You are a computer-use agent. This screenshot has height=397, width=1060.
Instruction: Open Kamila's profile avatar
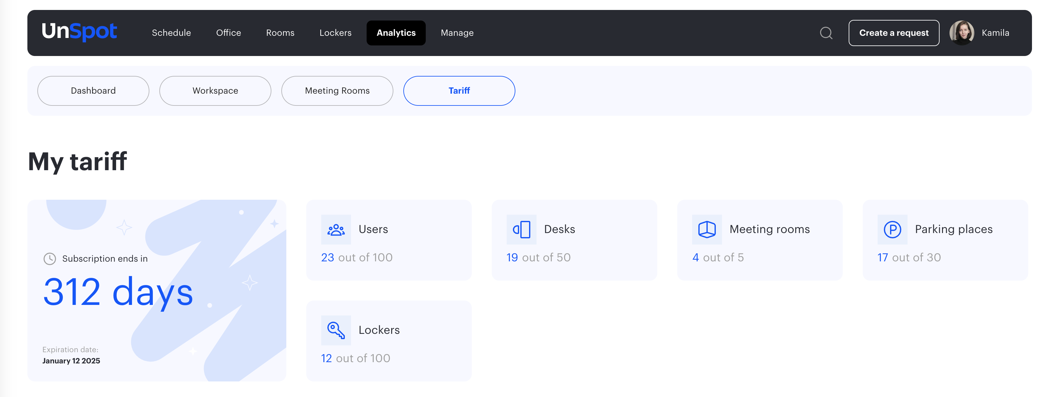(961, 33)
